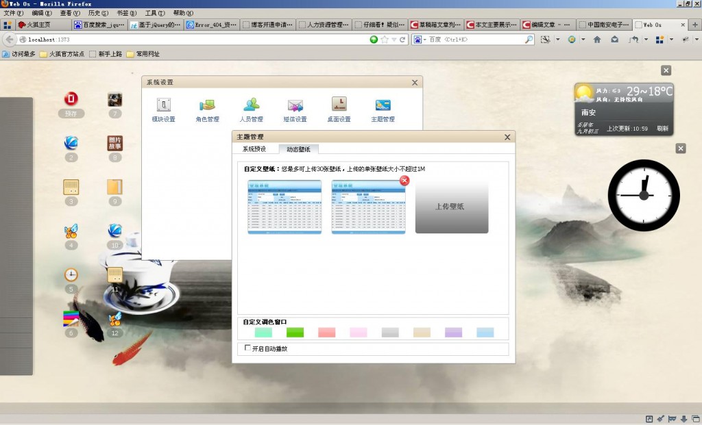
Task: Open the 火狐官方站点 bookmark folder
Action: pos(62,54)
